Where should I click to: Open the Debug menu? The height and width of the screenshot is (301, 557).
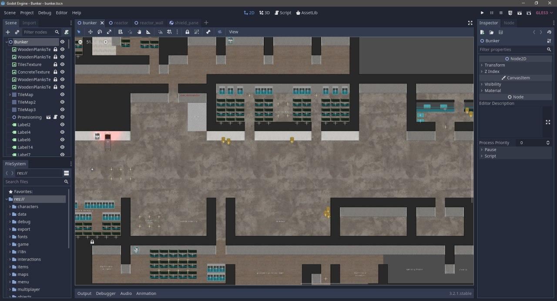(x=44, y=13)
